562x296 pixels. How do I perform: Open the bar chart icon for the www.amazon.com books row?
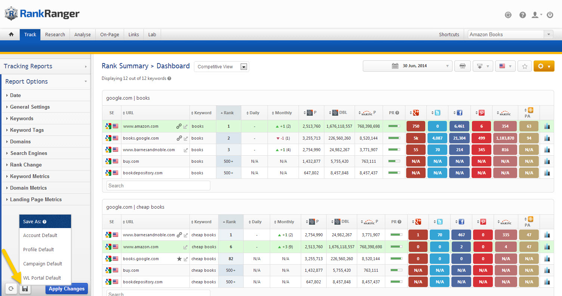[547, 126]
